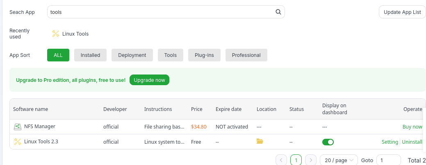The height and width of the screenshot is (165, 426).
Task: Toggle Linux Tools dashboard display switch
Action: click(x=328, y=142)
